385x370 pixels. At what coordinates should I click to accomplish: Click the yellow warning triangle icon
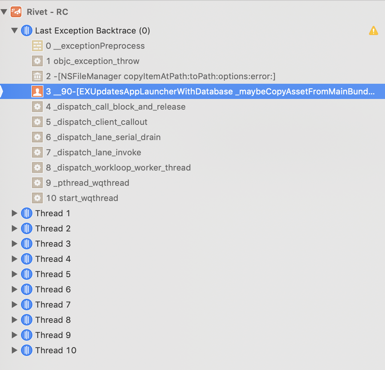pos(374,31)
